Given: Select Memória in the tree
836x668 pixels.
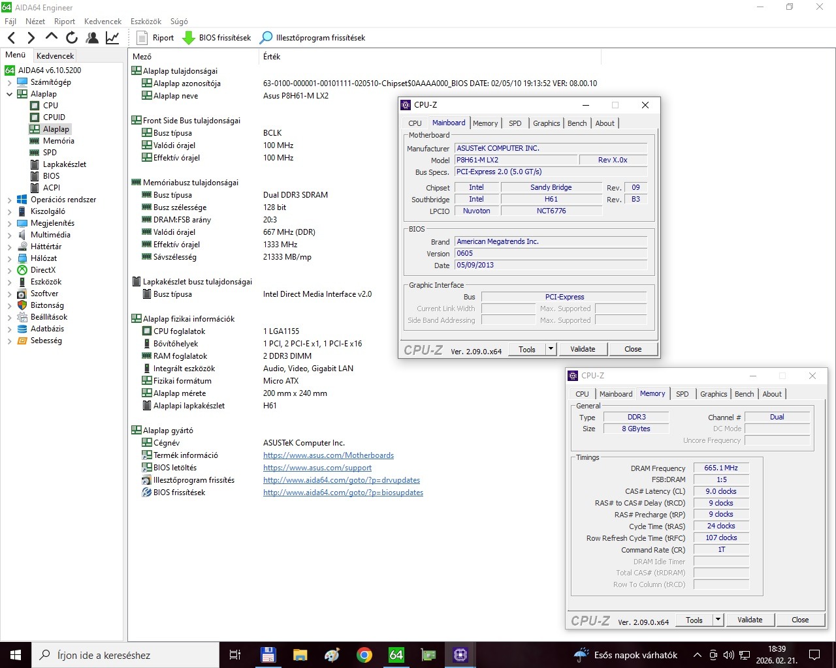Looking at the screenshot, I should click(x=58, y=140).
